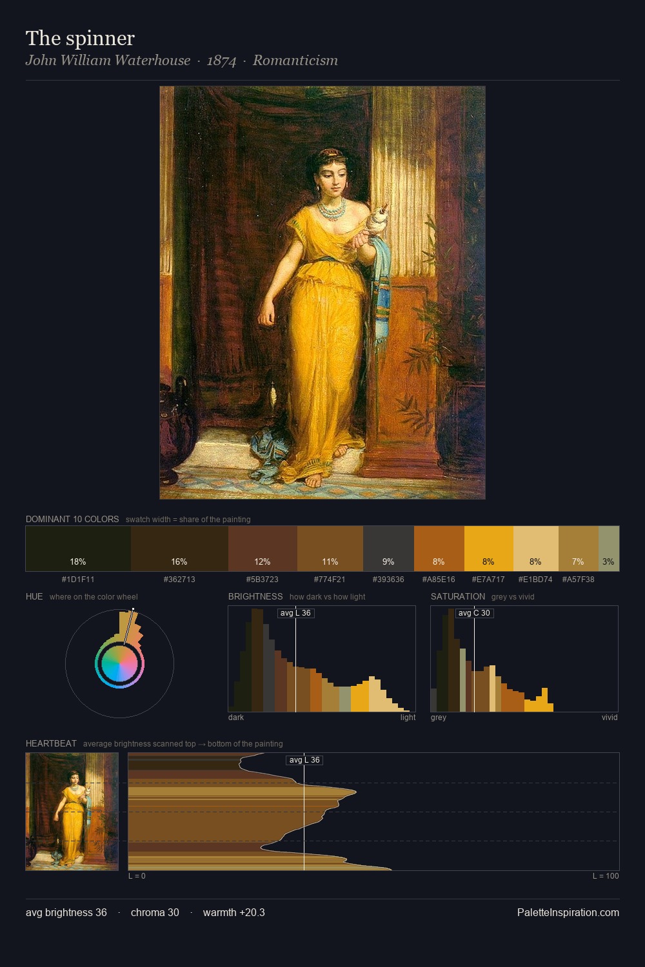Click the Romanticism style label
This screenshot has height=967, width=645.
(295, 61)
